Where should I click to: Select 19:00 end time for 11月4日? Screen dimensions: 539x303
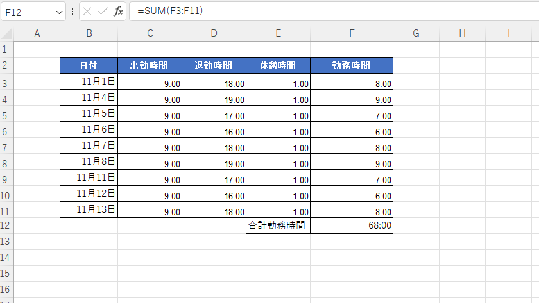(x=214, y=97)
